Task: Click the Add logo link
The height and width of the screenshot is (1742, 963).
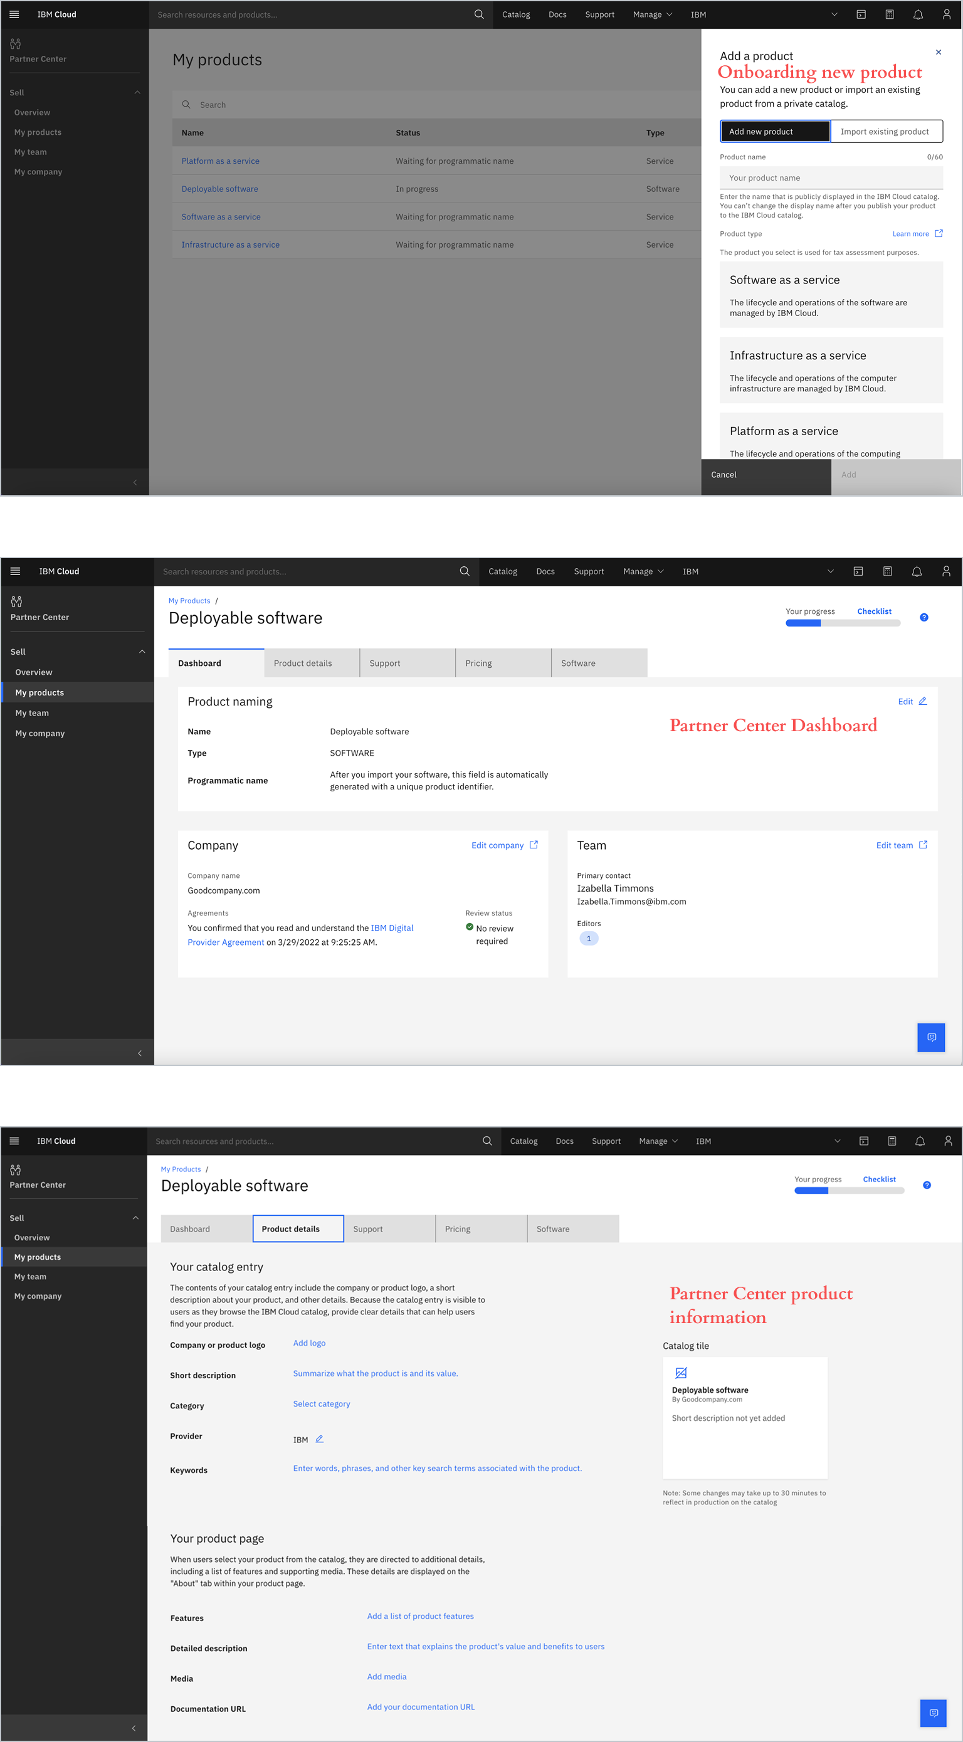Action: coord(309,1343)
